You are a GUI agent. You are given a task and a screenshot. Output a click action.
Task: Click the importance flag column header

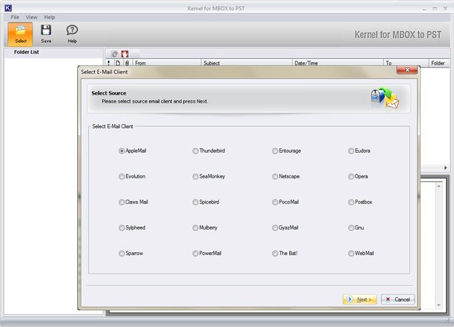pyautogui.click(x=109, y=63)
